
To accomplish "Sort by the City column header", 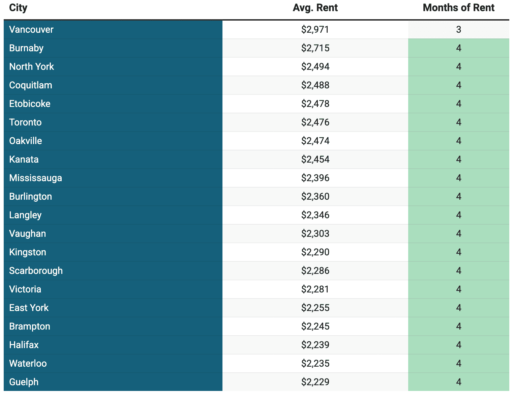I will coord(18,8).
